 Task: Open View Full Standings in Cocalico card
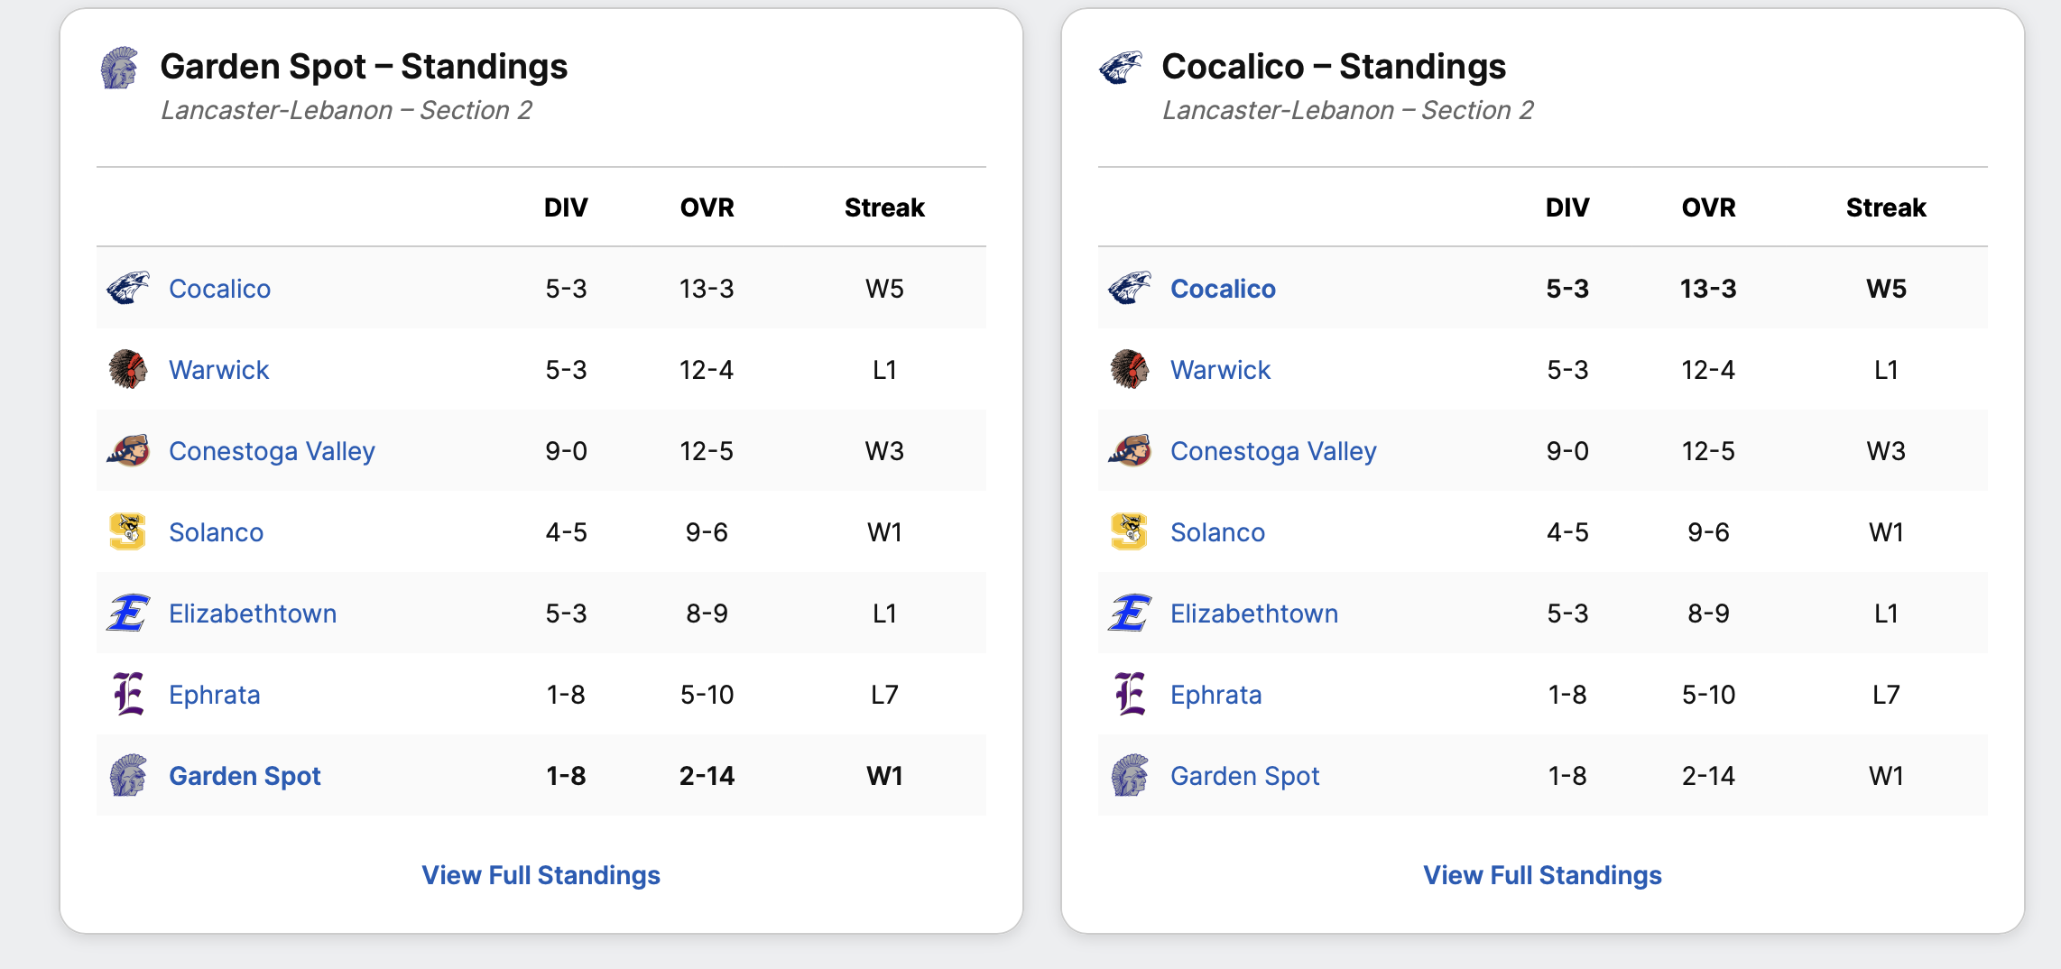click(x=1543, y=875)
